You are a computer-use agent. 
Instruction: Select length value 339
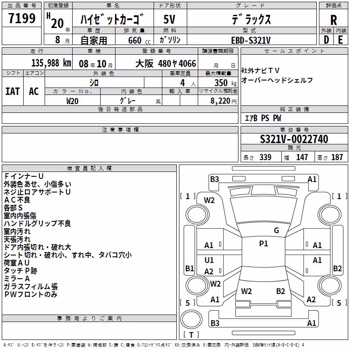265,157
